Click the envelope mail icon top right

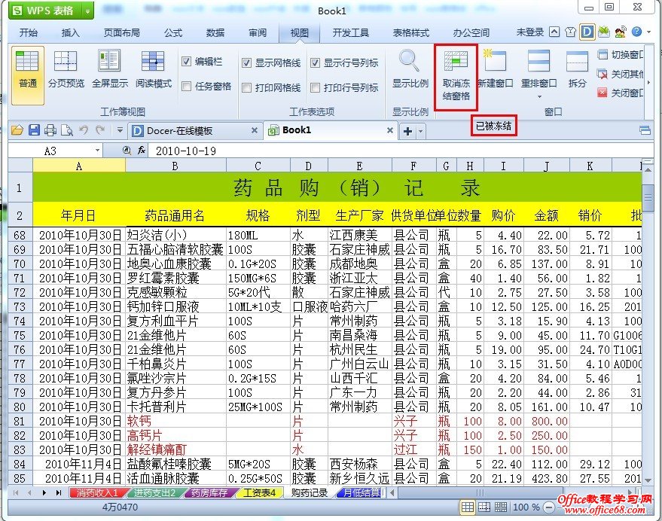[604, 32]
